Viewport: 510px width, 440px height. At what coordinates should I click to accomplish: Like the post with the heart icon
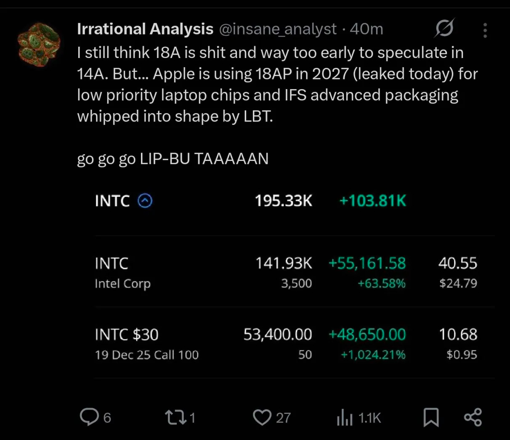(262, 417)
